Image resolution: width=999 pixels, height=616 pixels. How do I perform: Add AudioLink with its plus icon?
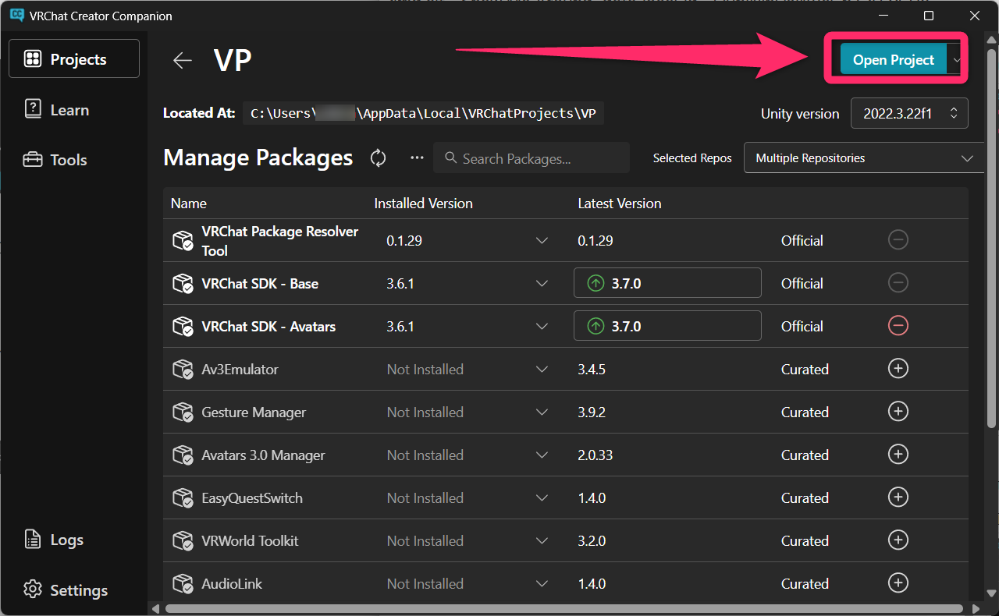pyautogui.click(x=898, y=583)
